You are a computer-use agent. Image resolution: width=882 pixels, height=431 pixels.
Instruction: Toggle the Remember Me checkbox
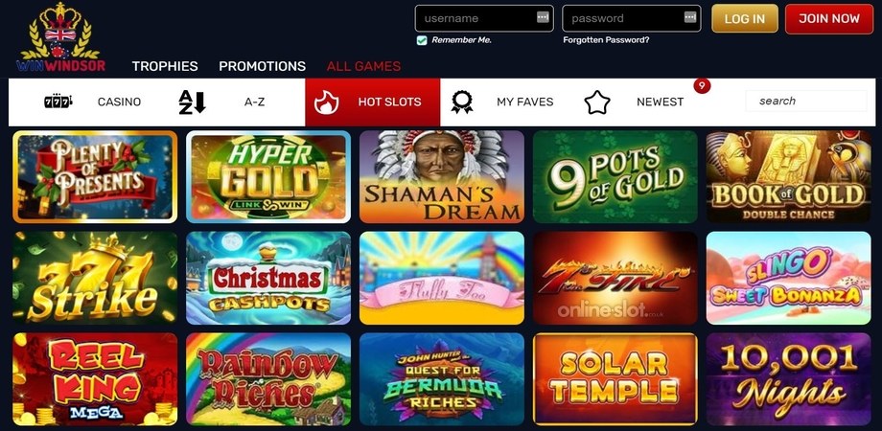pyautogui.click(x=421, y=40)
